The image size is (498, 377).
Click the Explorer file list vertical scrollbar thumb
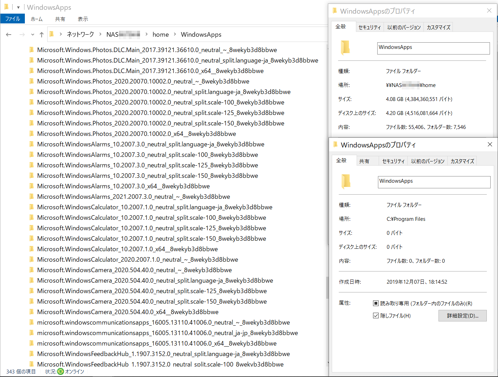pyautogui.click(x=328, y=288)
